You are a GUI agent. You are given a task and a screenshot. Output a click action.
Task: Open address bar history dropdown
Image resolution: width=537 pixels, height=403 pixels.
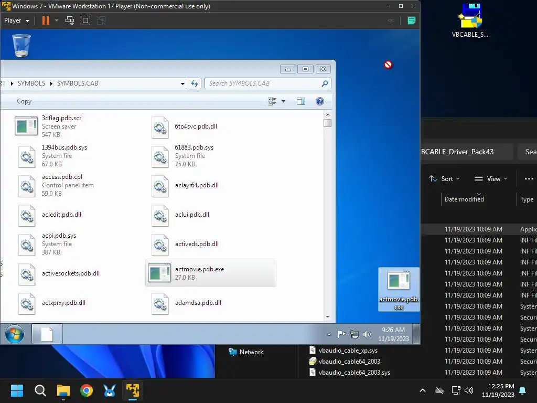click(182, 83)
